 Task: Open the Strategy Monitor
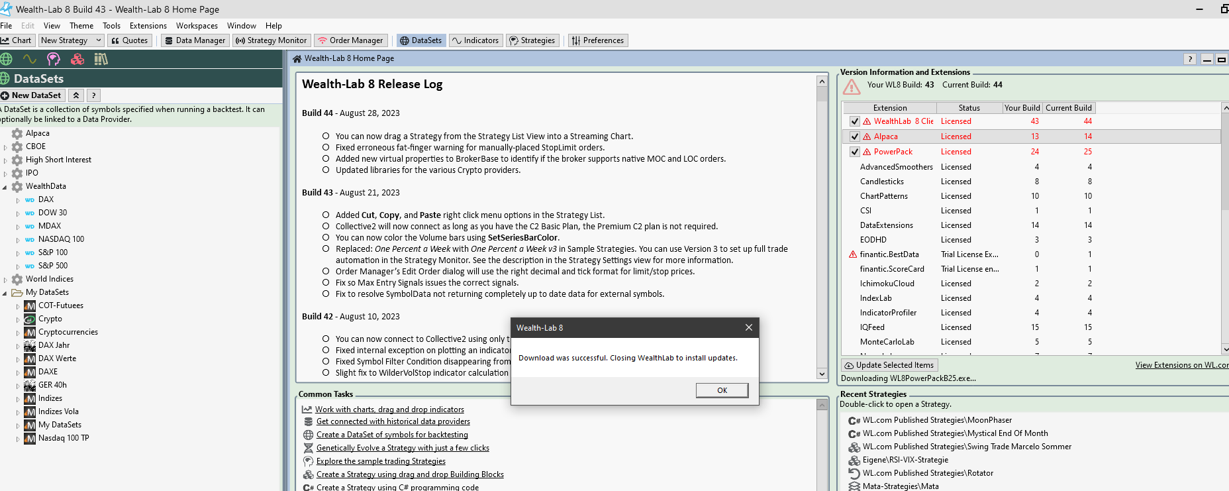tap(271, 40)
